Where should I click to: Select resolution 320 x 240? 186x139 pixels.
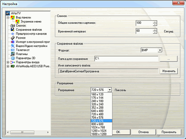point(101,104)
